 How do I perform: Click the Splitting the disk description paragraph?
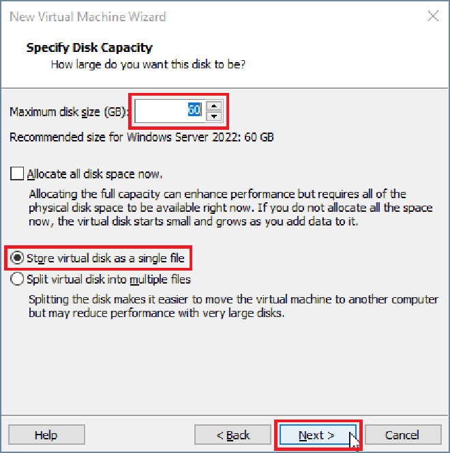tap(232, 307)
